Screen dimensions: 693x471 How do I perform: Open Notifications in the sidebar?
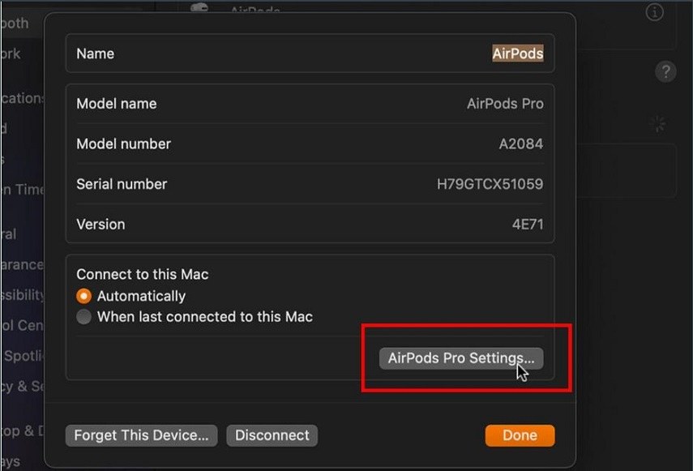coord(22,98)
